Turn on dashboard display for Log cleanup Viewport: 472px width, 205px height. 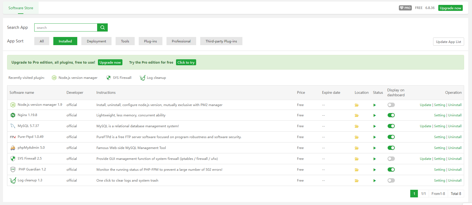point(391,181)
